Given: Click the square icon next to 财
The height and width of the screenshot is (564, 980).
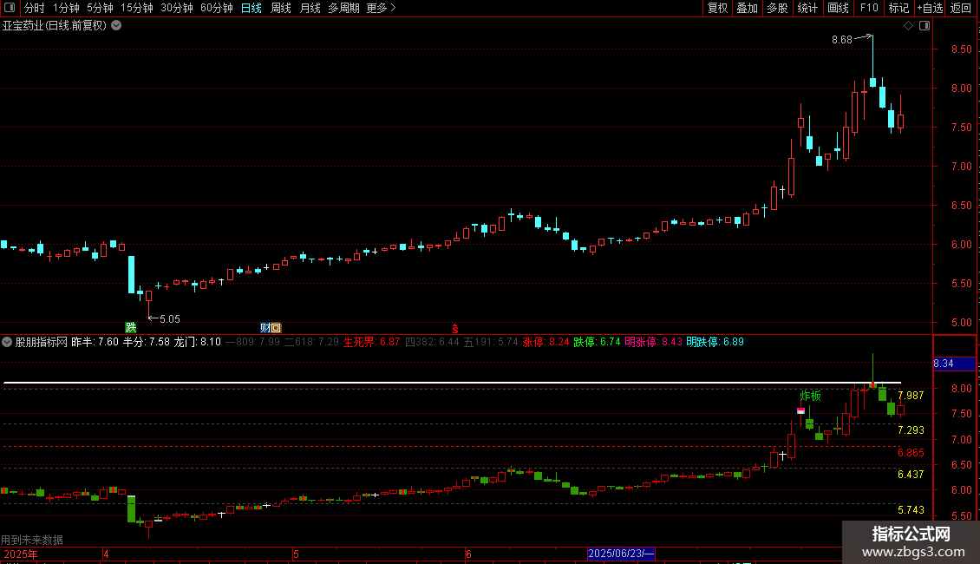Looking at the screenshot, I should (x=276, y=328).
